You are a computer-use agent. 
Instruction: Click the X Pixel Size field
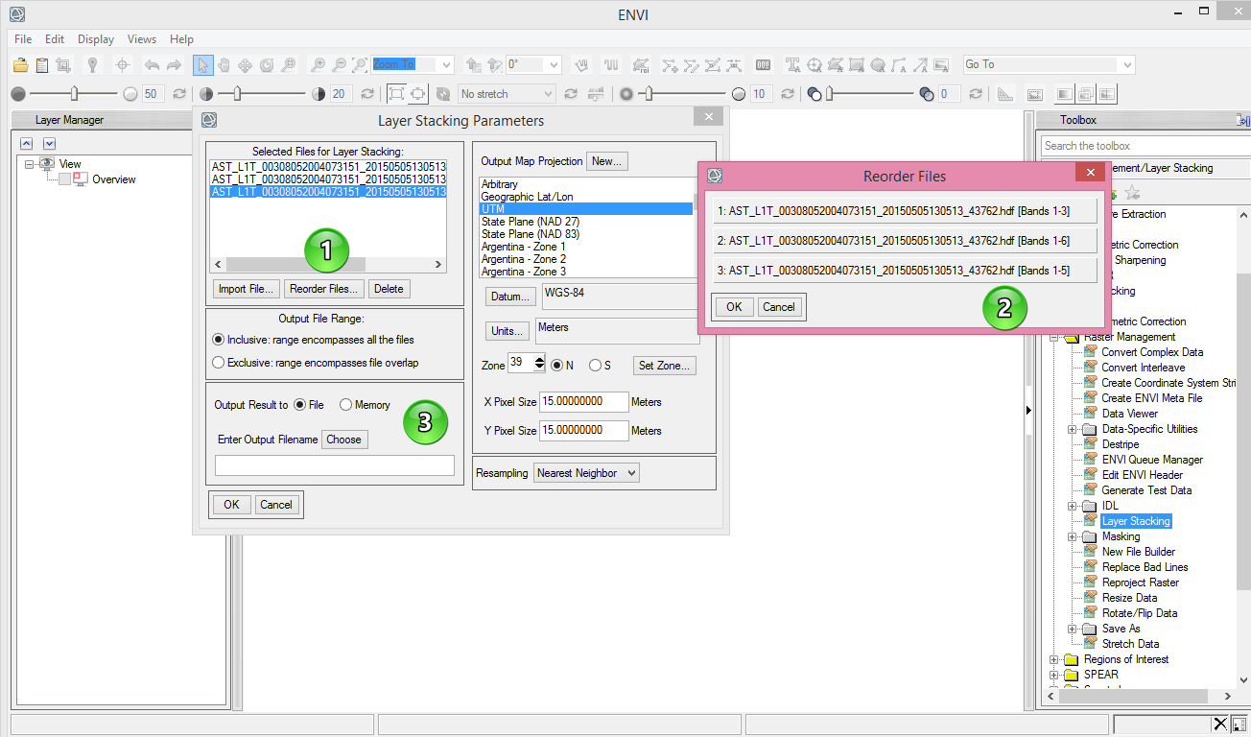(584, 402)
